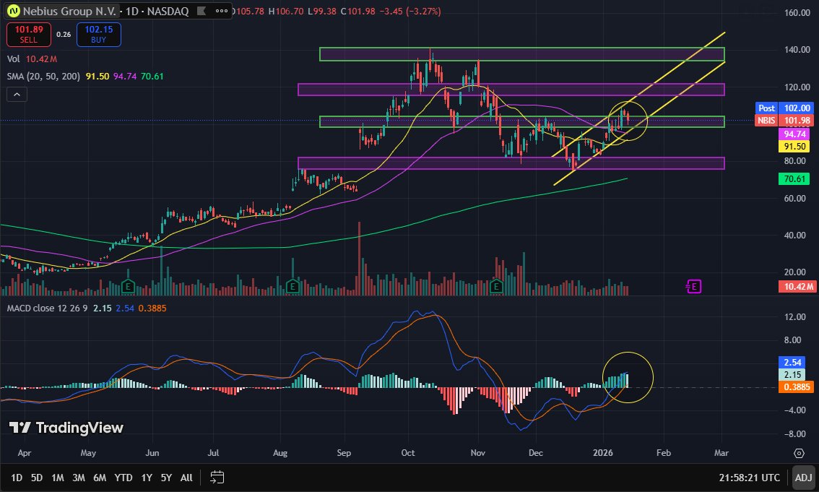Click the 91.50 SMA price axis label
Image resolution: width=819 pixels, height=492 pixels.
(x=794, y=147)
